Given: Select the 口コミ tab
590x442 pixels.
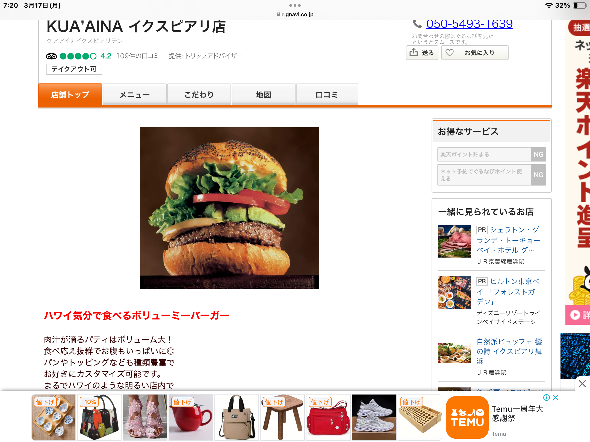Looking at the screenshot, I should (327, 94).
